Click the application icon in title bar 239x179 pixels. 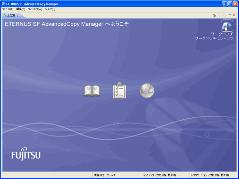(3, 4)
